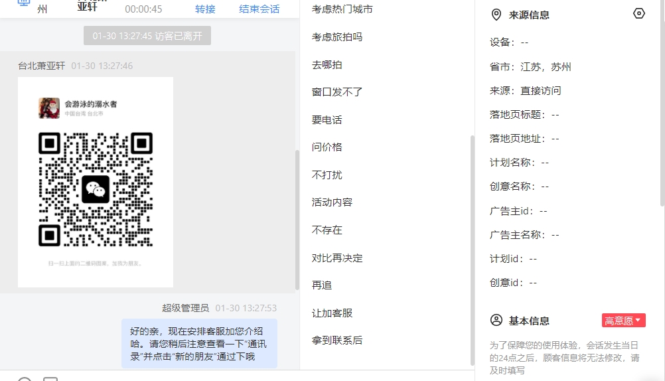Viewport: 665px width, 381px height.
Task: Click the 设备 field
Action: click(x=509, y=42)
